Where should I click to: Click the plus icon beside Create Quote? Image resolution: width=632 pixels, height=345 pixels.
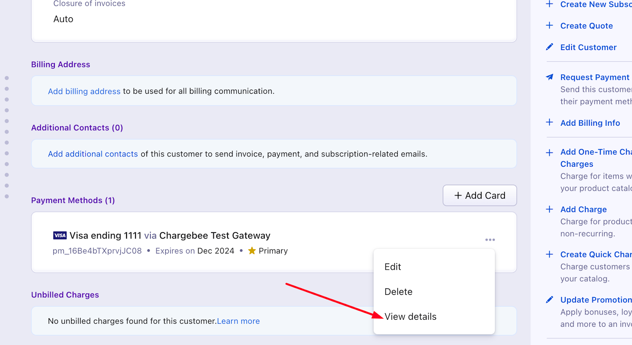coord(549,25)
